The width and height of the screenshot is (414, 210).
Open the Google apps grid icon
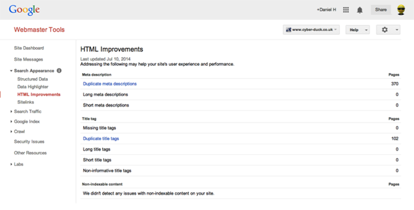pos(346,10)
